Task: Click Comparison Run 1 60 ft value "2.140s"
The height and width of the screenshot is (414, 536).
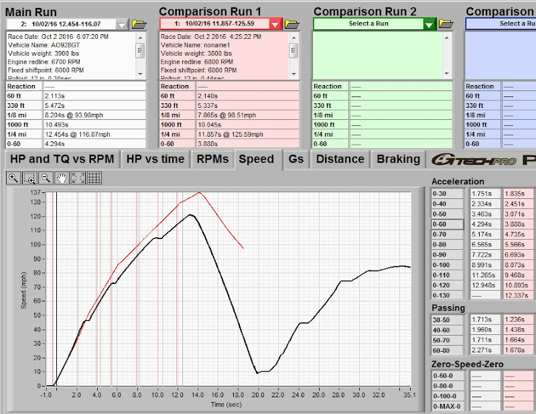Action: (208, 96)
